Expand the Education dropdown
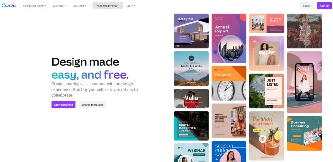Viewport: 333px width, 162px height. [81, 6]
